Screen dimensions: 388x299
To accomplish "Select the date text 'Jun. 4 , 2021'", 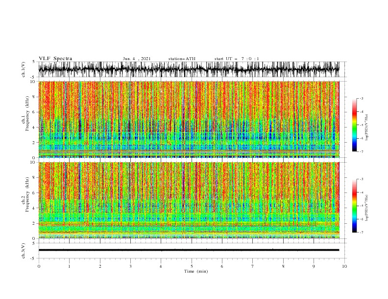I will tap(137, 59).
